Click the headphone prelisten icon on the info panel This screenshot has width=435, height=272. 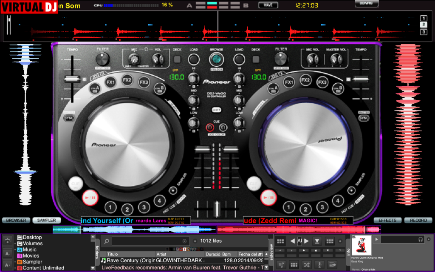[x=421, y=239]
